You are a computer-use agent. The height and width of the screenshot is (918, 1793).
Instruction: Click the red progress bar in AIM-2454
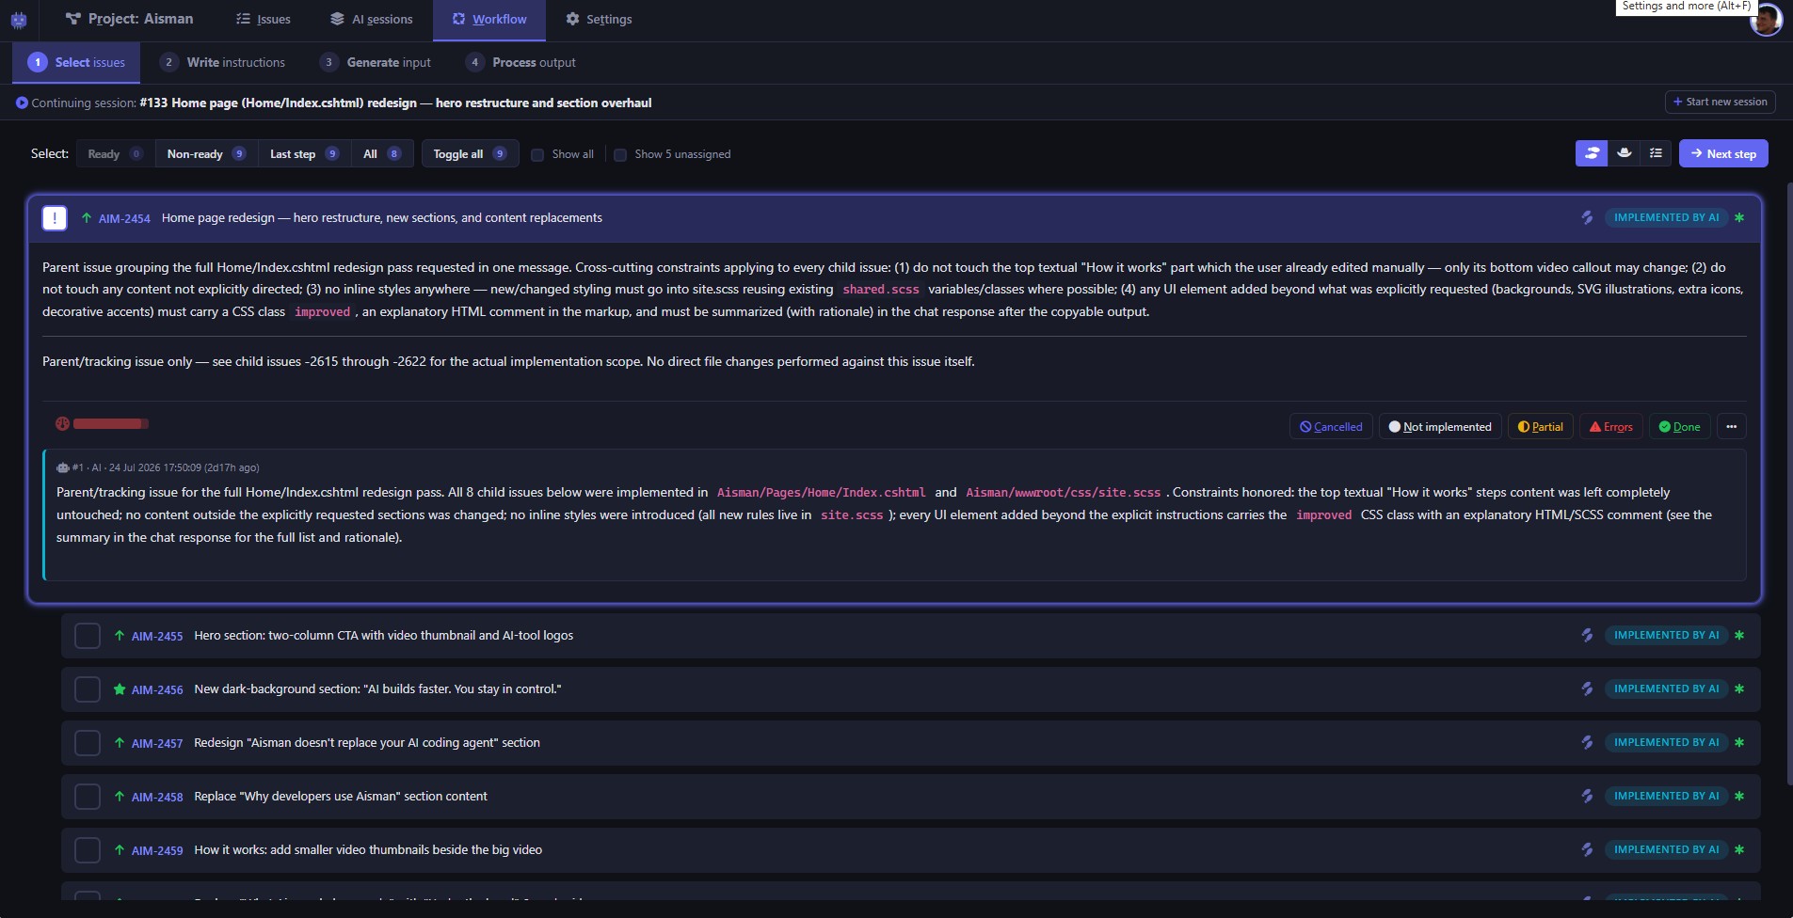(x=111, y=424)
